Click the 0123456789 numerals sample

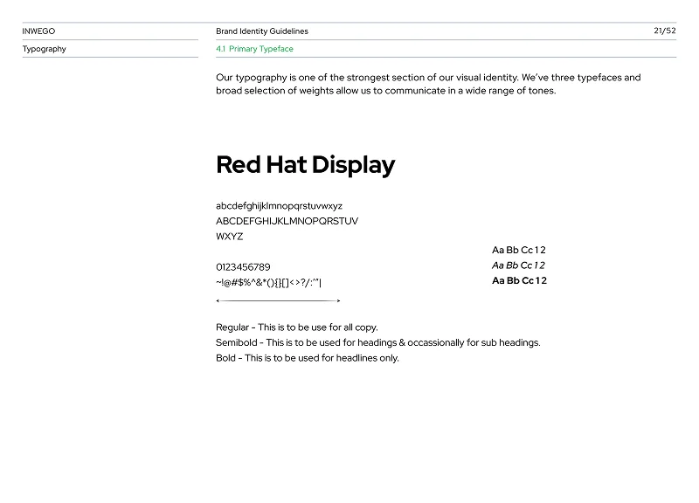click(243, 267)
